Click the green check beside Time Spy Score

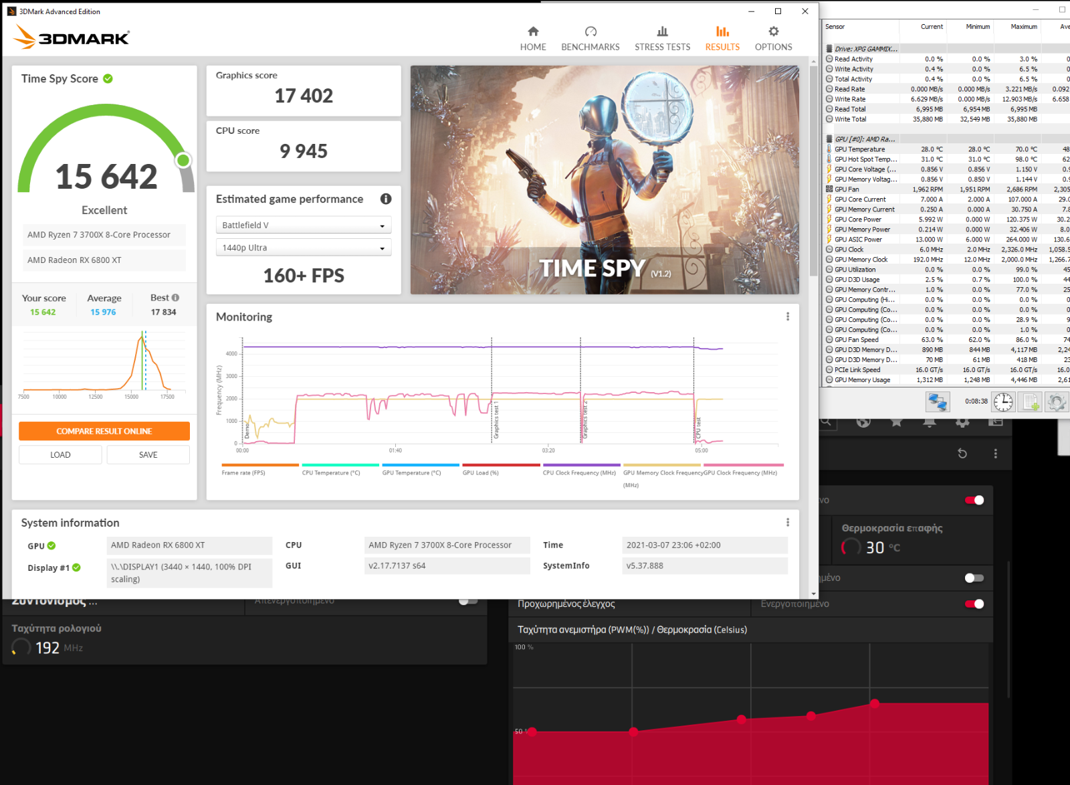click(108, 78)
